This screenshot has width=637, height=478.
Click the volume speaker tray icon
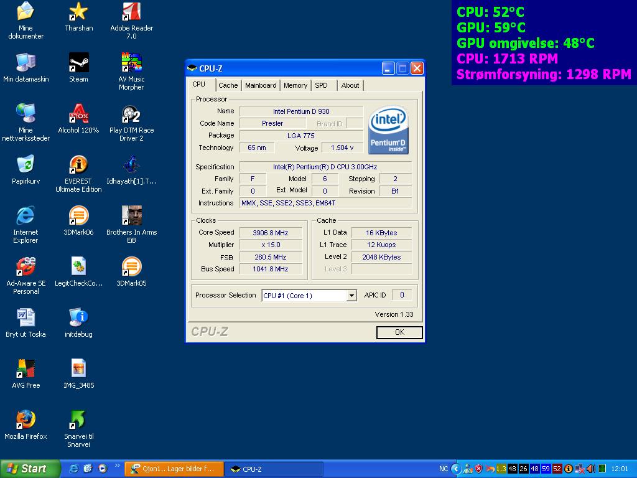click(x=591, y=469)
